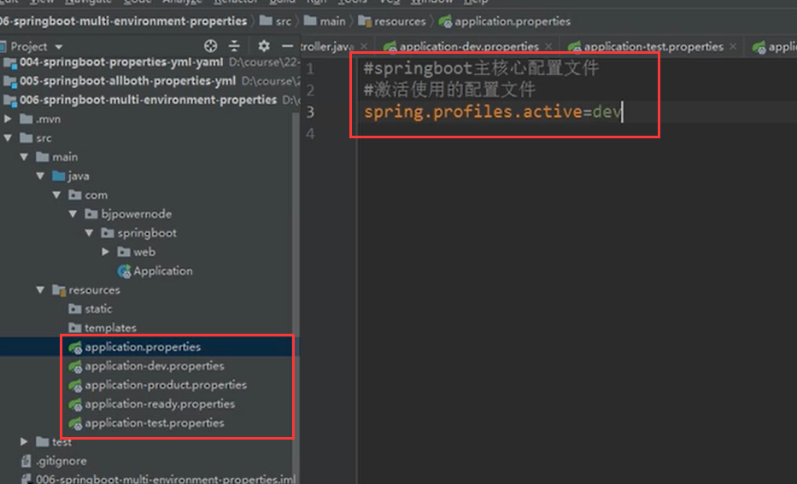Switch to application-dev.properties editor tab

click(x=469, y=47)
